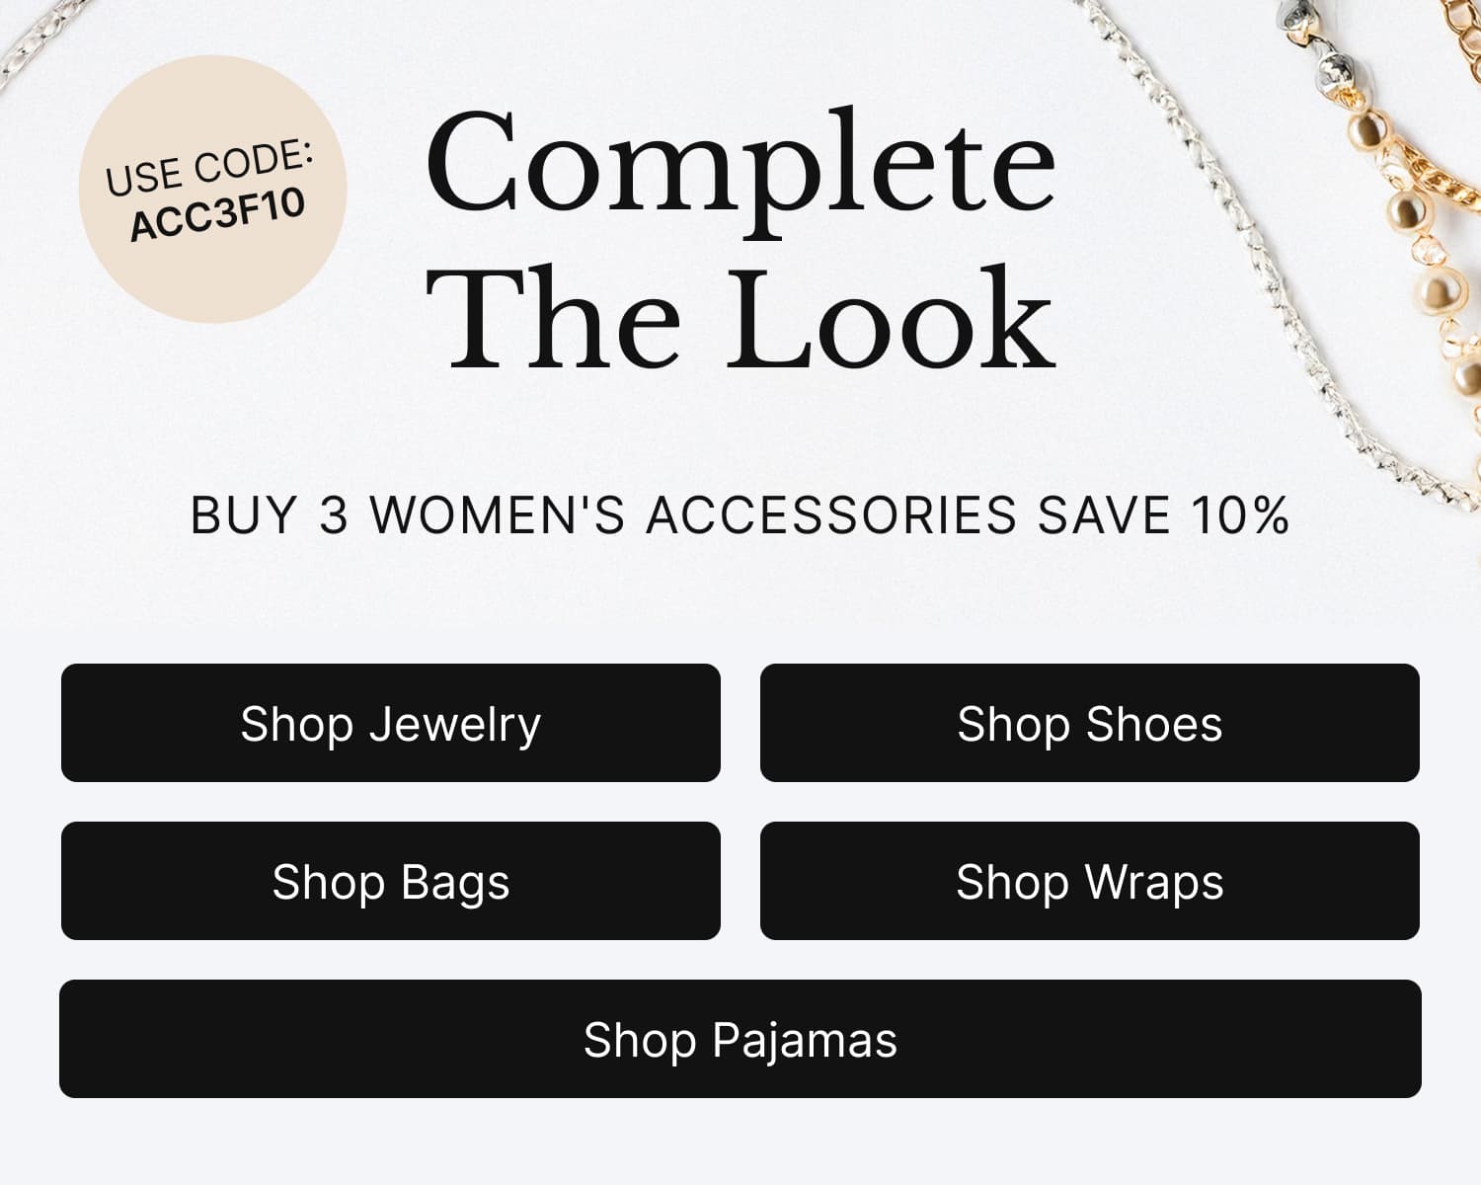The image size is (1481, 1185).
Task: Click the word Complete in the headline
Action: [x=740, y=168]
